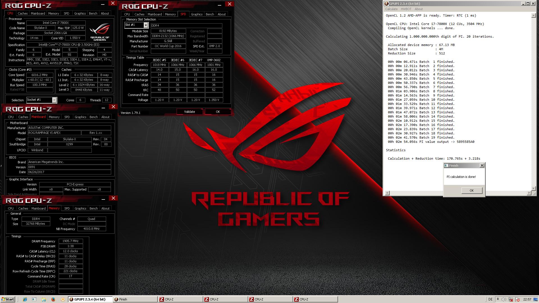Select Graphics tab in the SPD CPU-Z window

pyautogui.click(x=197, y=14)
